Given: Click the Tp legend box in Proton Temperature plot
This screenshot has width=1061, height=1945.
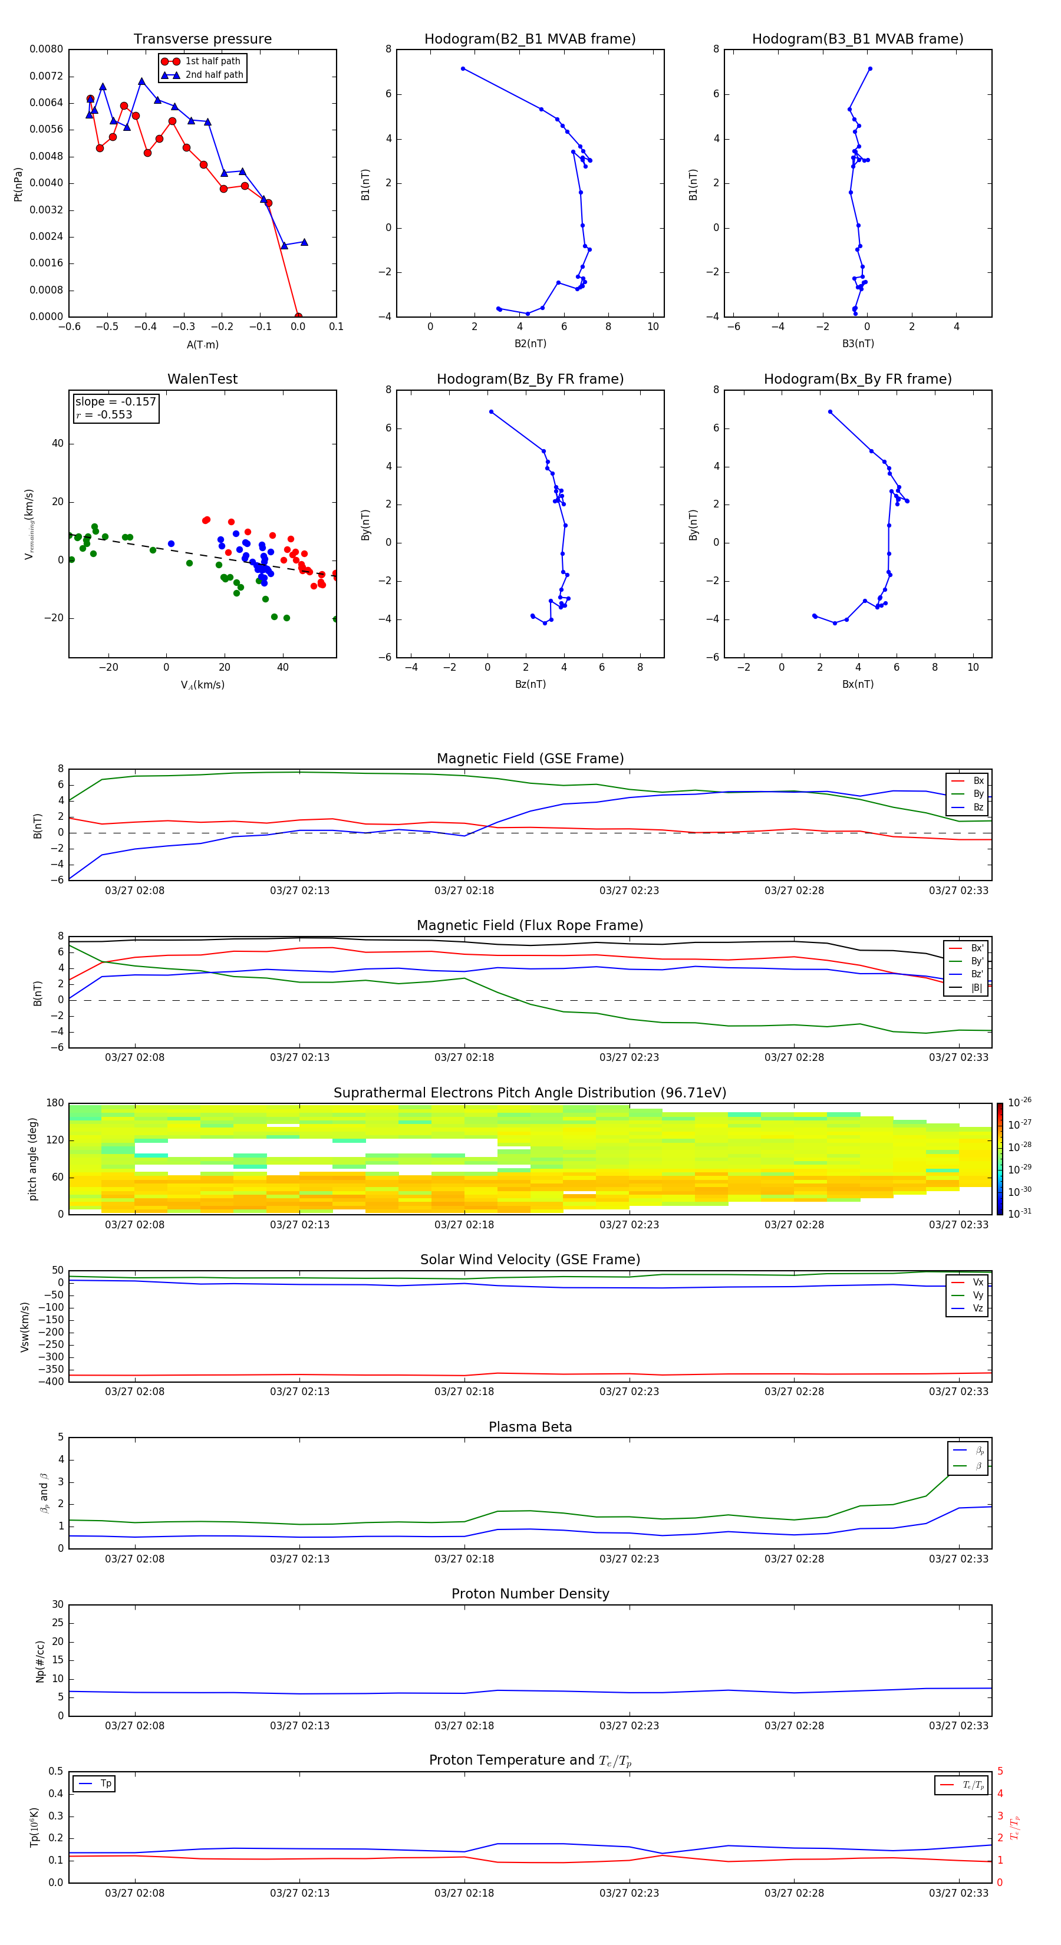Looking at the screenshot, I should [94, 1784].
